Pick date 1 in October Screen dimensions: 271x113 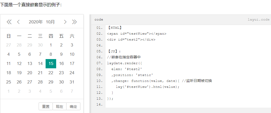51,45
